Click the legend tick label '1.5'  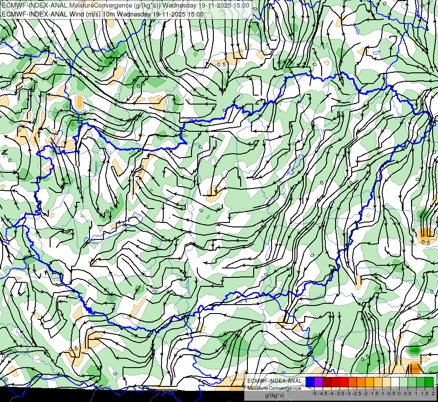point(425,394)
